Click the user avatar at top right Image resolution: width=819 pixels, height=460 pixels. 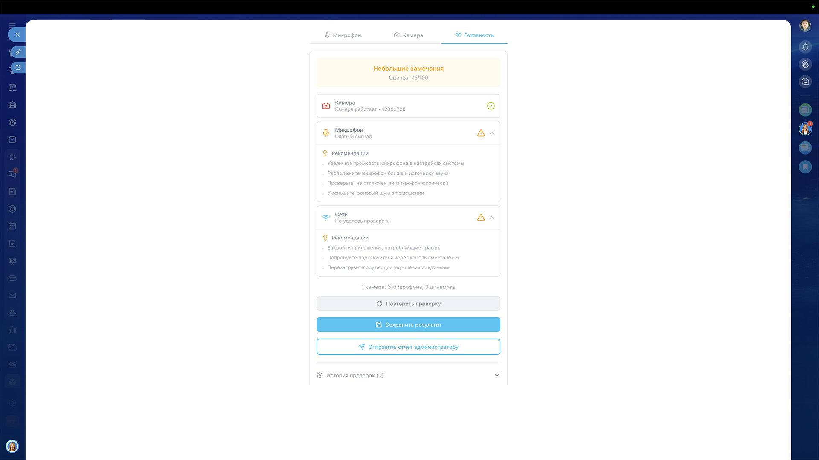point(804,26)
